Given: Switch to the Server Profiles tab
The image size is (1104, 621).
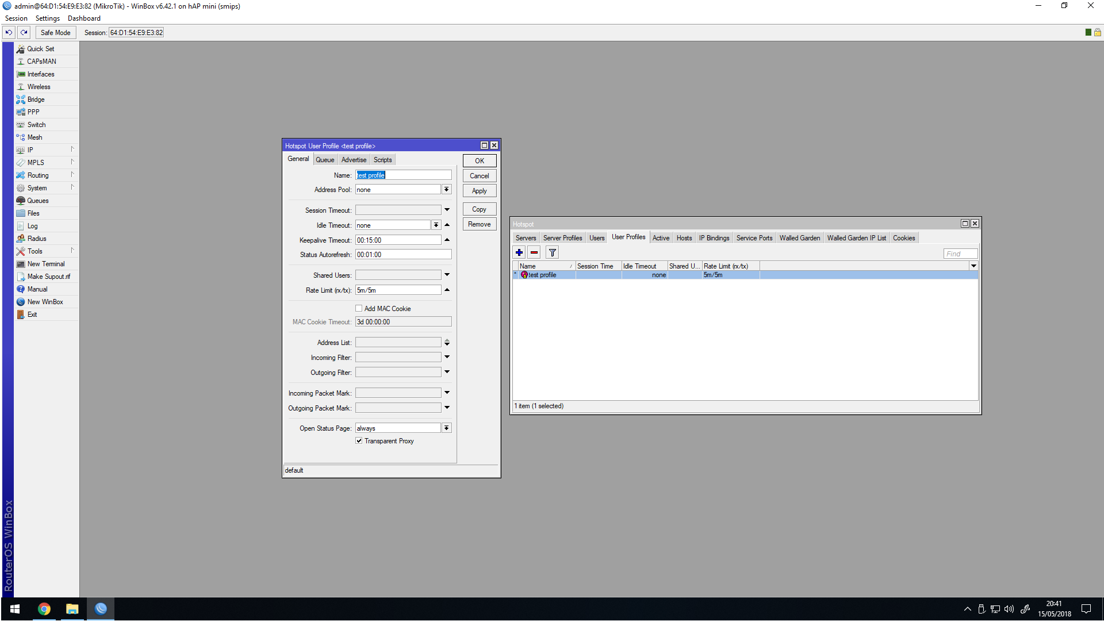Looking at the screenshot, I should (x=562, y=238).
